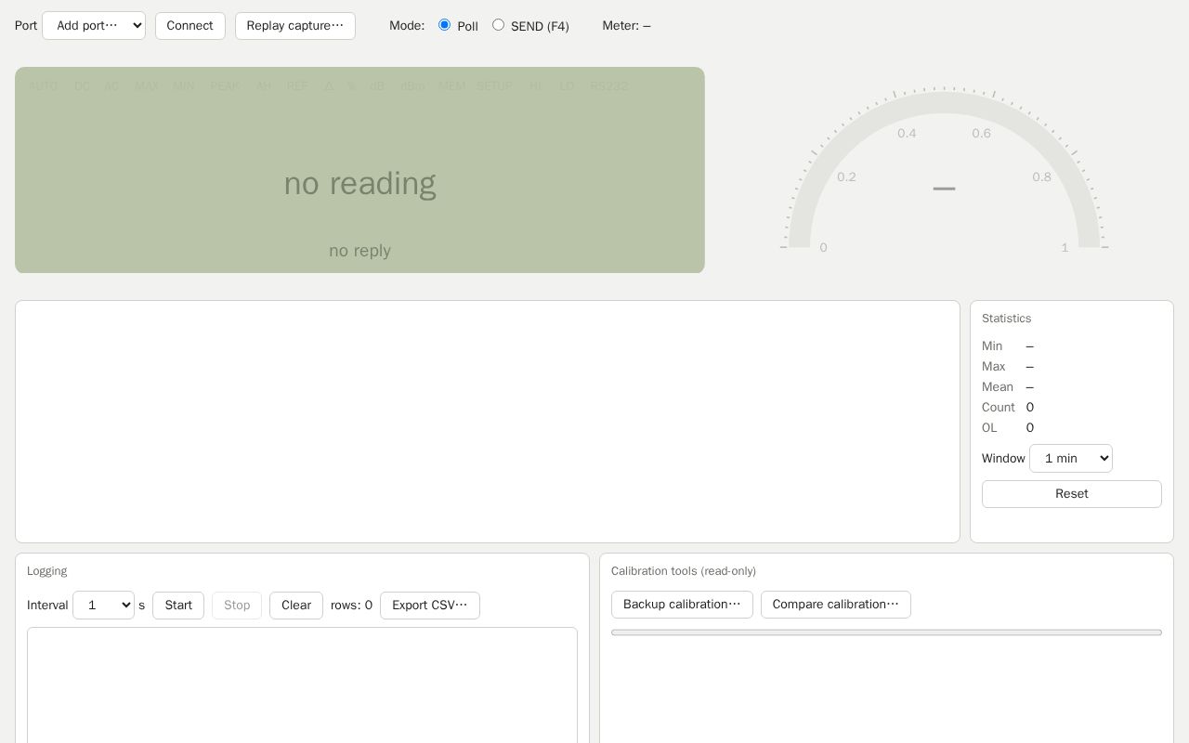
Task: Reset the statistics
Action: tap(1072, 494)
